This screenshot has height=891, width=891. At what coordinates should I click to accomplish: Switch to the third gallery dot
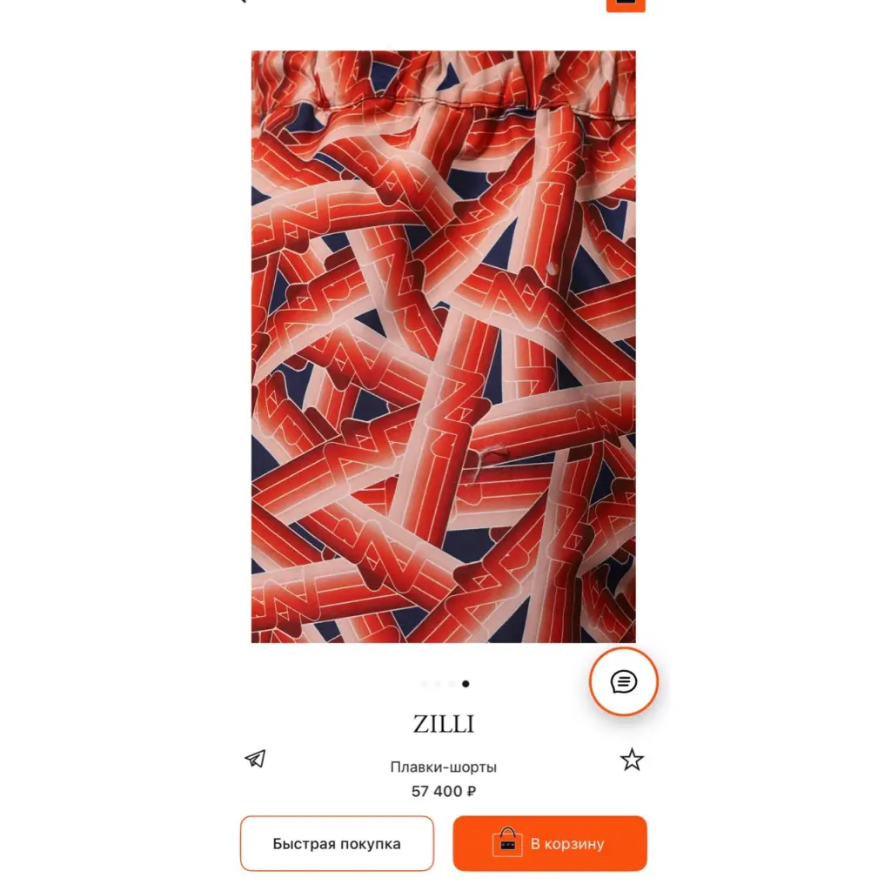pyautogui.click(x=452, y=684)
